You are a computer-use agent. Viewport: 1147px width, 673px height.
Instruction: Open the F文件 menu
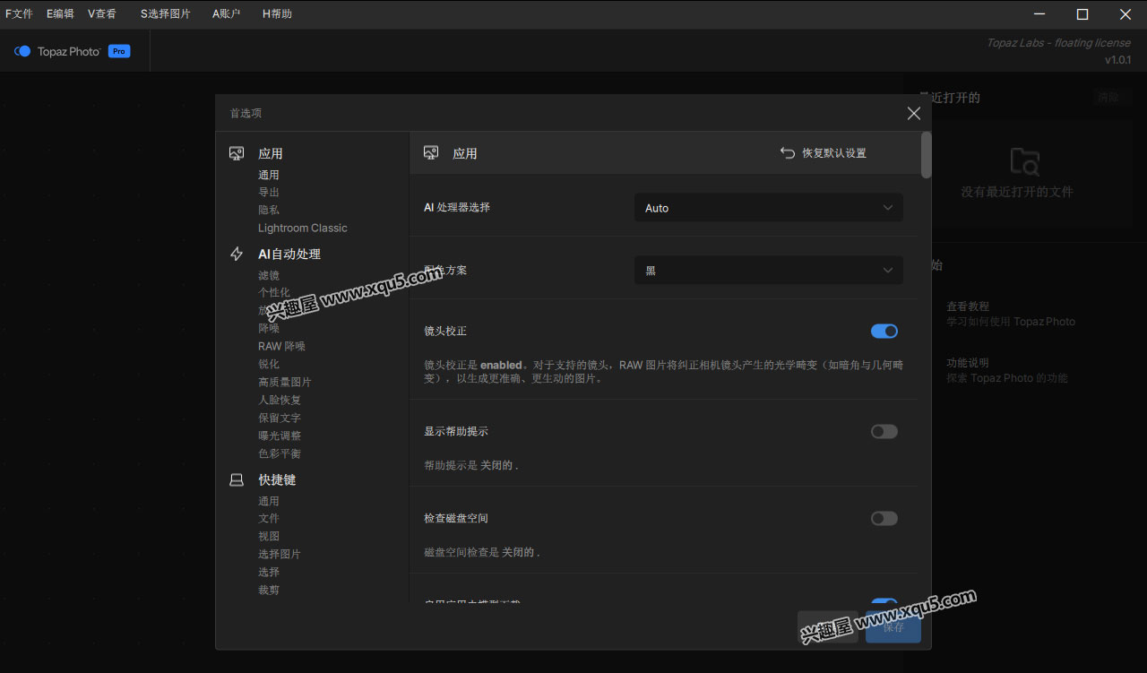coord(19,13)
